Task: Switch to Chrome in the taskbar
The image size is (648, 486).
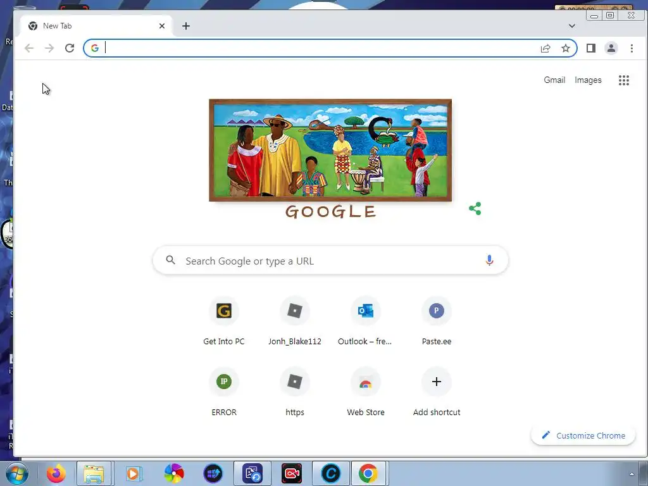Action: 368,473
